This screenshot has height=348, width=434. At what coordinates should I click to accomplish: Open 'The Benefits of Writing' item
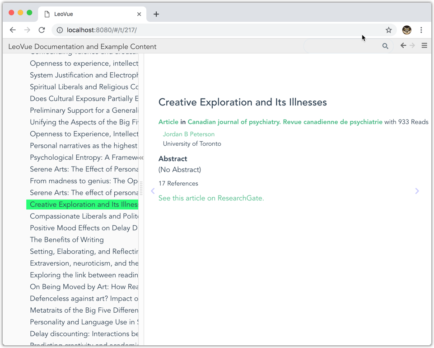(x=67, y=240)
